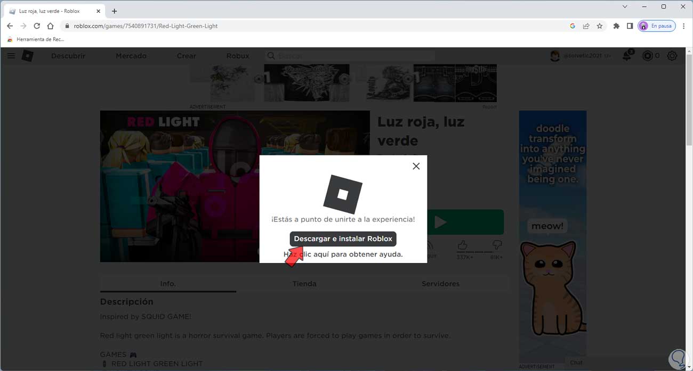
Task: Click the Descripción heading
Action: pos(126,302)
